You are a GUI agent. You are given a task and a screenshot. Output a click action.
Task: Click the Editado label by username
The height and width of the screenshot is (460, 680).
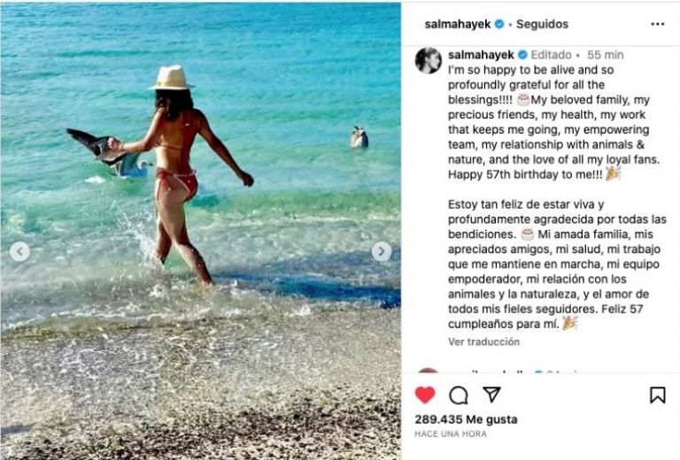552,55
